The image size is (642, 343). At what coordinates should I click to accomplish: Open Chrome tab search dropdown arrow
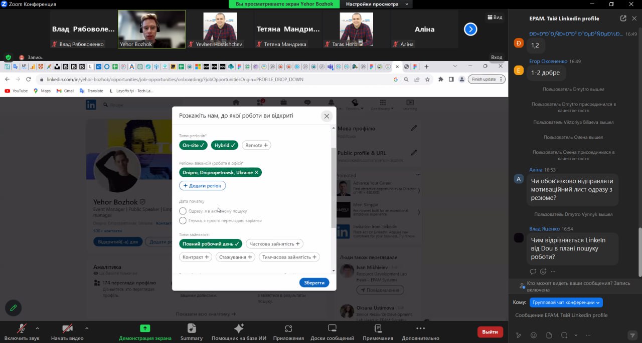(455, 66)
